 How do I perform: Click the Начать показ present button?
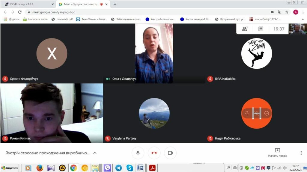277,153
